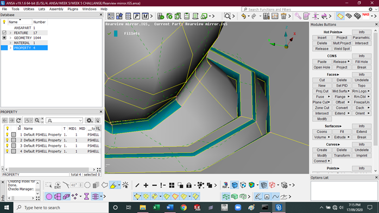
Task: Click the Weld Spot button
Action: (x=342, y=48)
